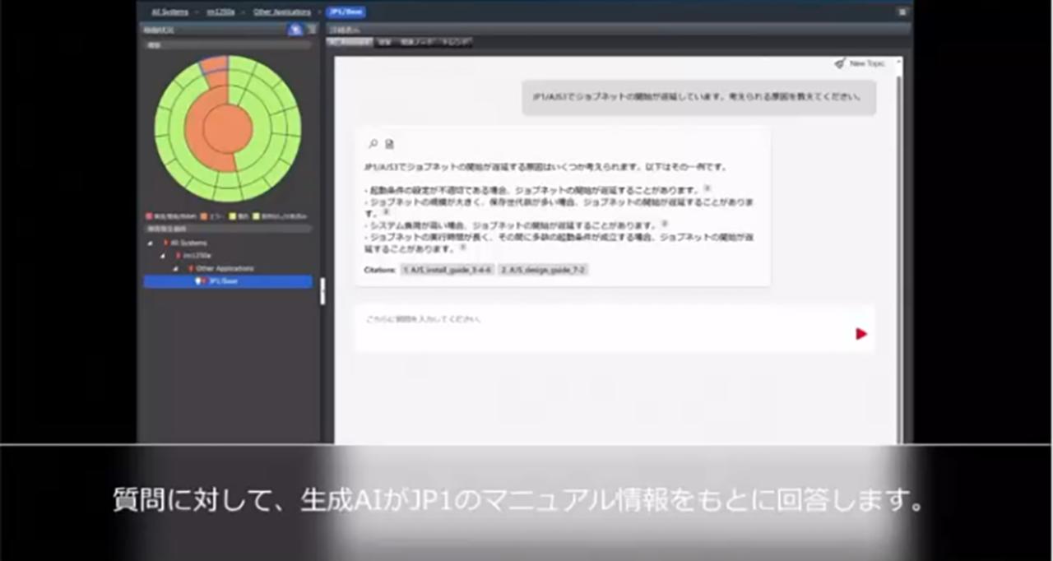Go to im1250a breadcrumb link
Screen dimensions: 1053x561
pyautogui.click(x=220, y=12)
